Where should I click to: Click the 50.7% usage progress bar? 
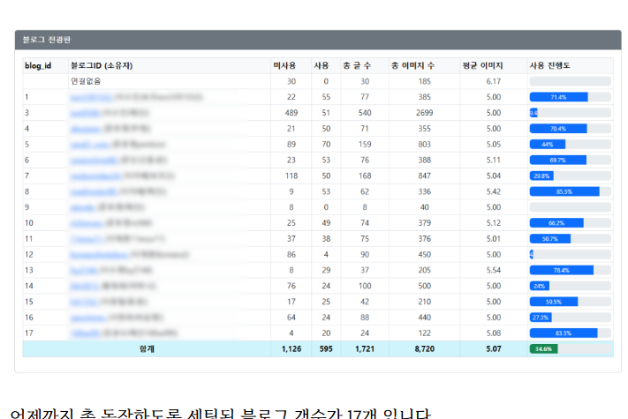pos(571,239)
